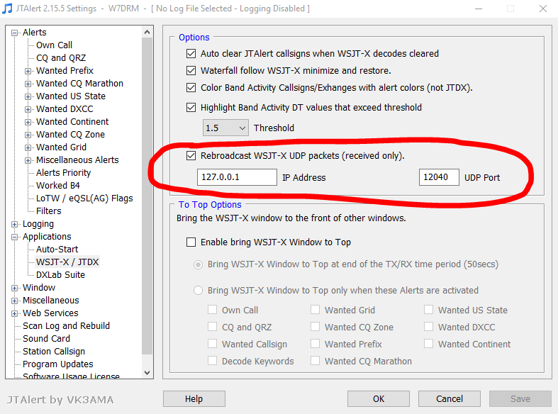This screenshot has width=558, height=414.
Task: Check the Wanted Continent alert option in To Top Options
Action: [x=428, y=344]
